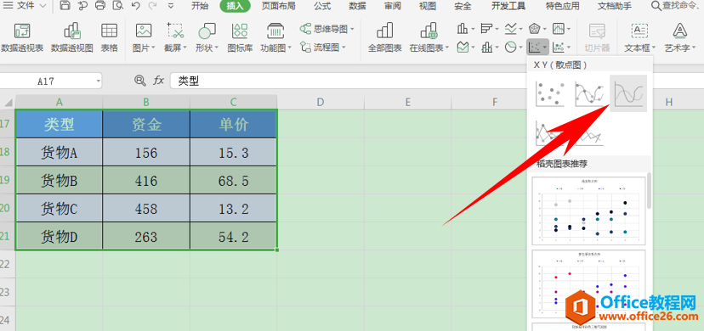704x331 pixels.
Task: Click cell with value 54.2
Action: pos(234,237)
